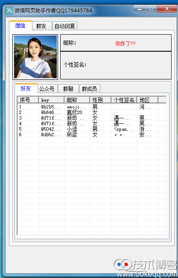Click the profile avatar photo
Screen dimensions: 178x278
35,57
